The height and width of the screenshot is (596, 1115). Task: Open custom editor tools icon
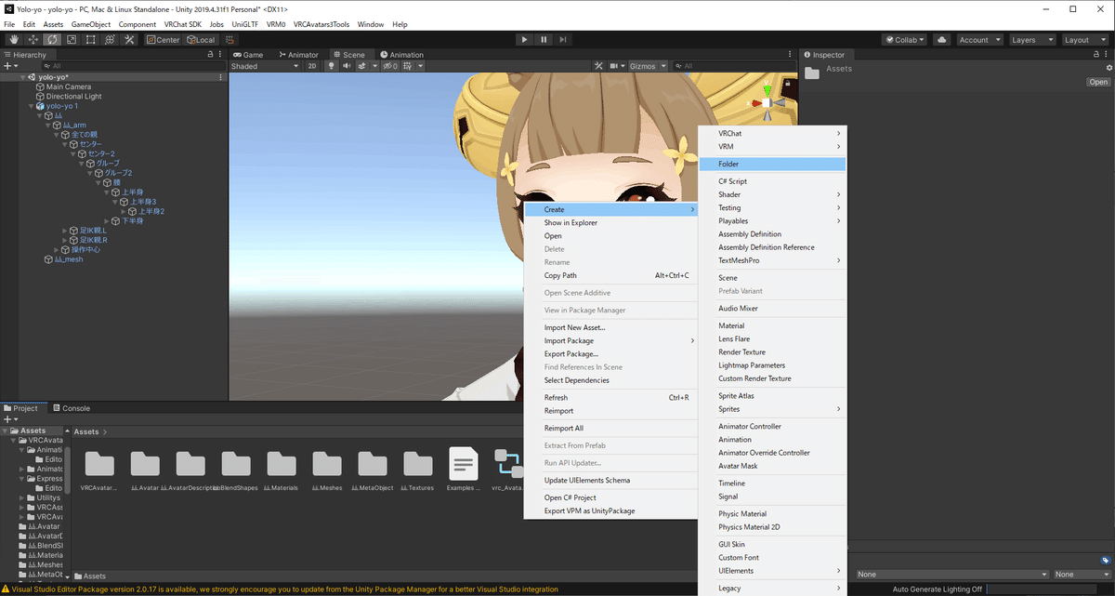coord(129,40)
